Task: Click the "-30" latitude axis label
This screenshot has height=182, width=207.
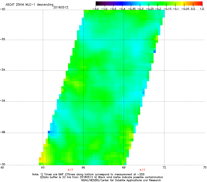Action: 3,164
